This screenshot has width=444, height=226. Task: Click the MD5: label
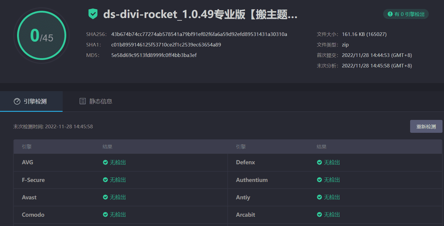coord(93,55)
